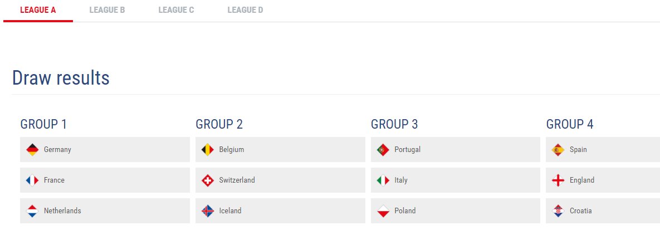Open the Germany team link
The width and height of the screenshot is (660, 235).
pos(57,149)
